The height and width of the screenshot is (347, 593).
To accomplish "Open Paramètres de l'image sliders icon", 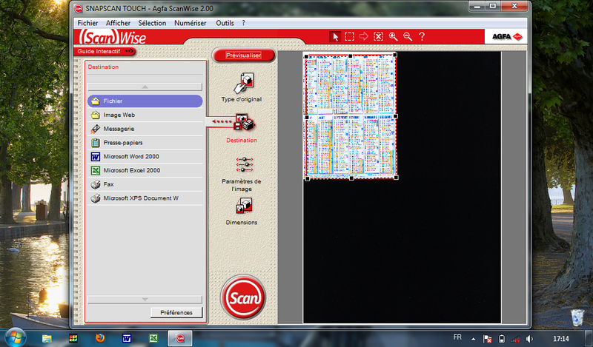I will pyautogui.click(x=245, y=165).
